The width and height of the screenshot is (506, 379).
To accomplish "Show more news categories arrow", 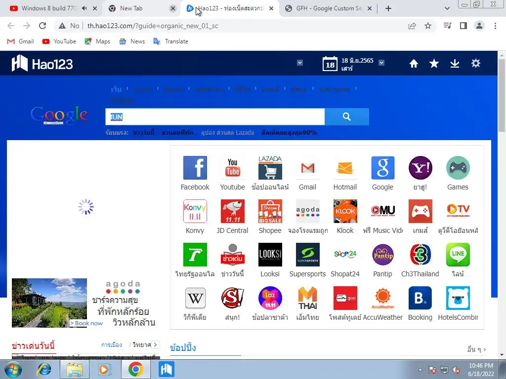I will pos(155,345).
